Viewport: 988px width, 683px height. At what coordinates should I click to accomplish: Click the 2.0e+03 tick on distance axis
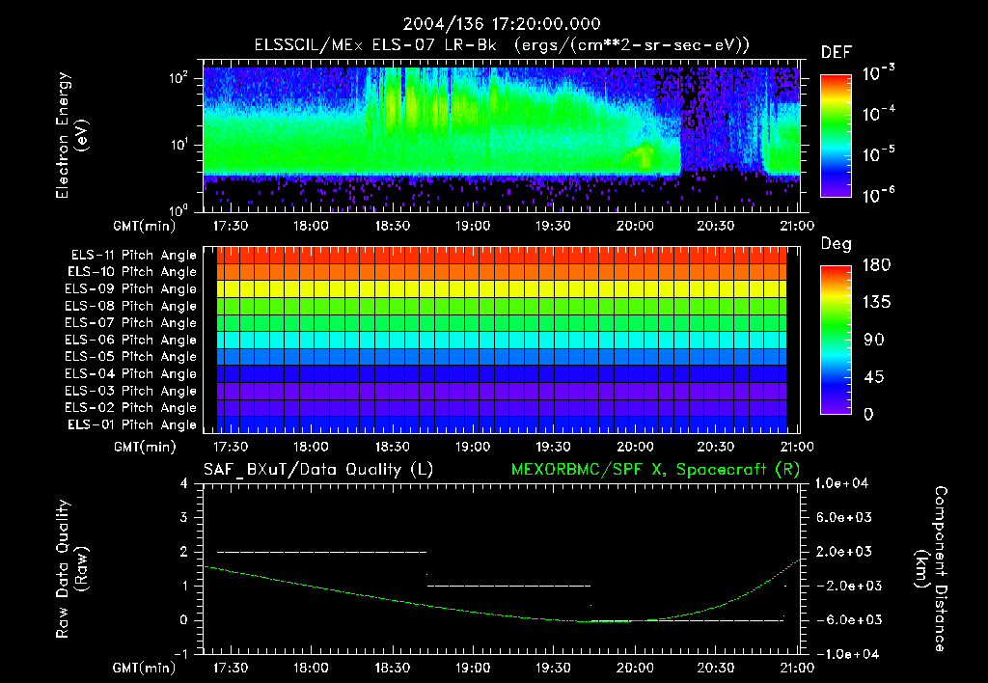[843, 552]
